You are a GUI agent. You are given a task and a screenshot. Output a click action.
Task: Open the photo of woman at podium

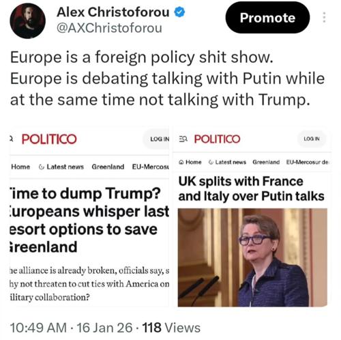coord(252,257)
